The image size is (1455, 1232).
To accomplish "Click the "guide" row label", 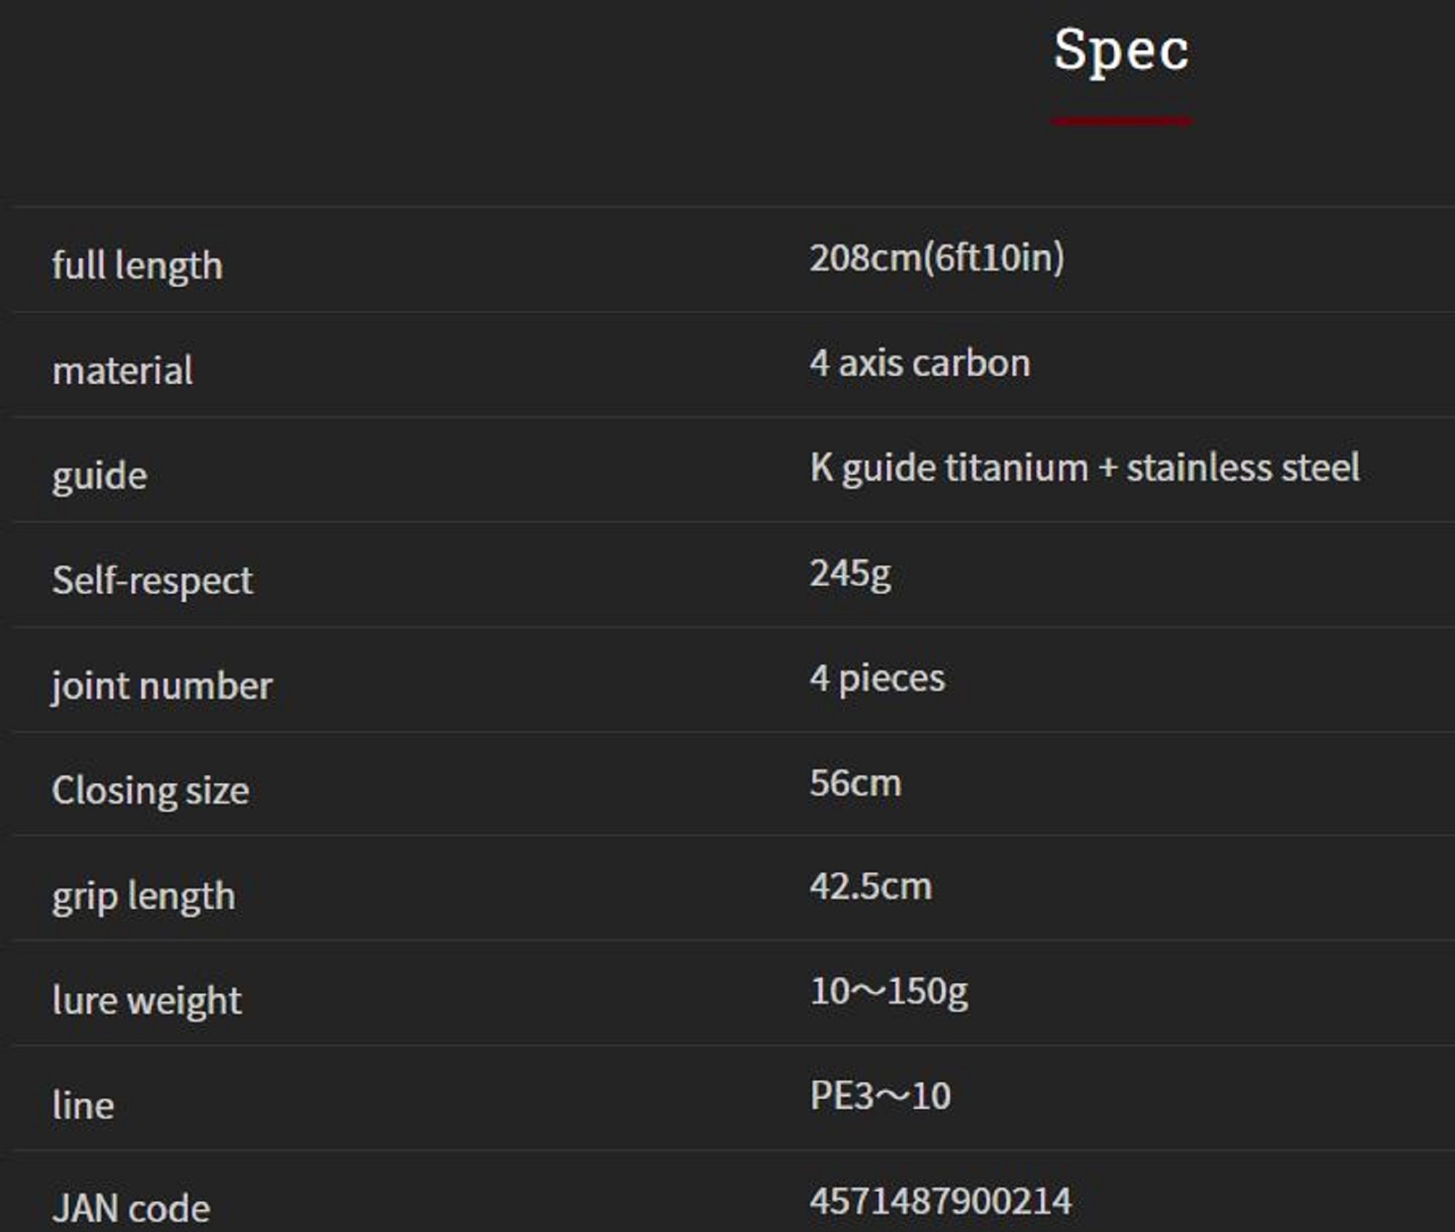I will click(x=100, y=476).
